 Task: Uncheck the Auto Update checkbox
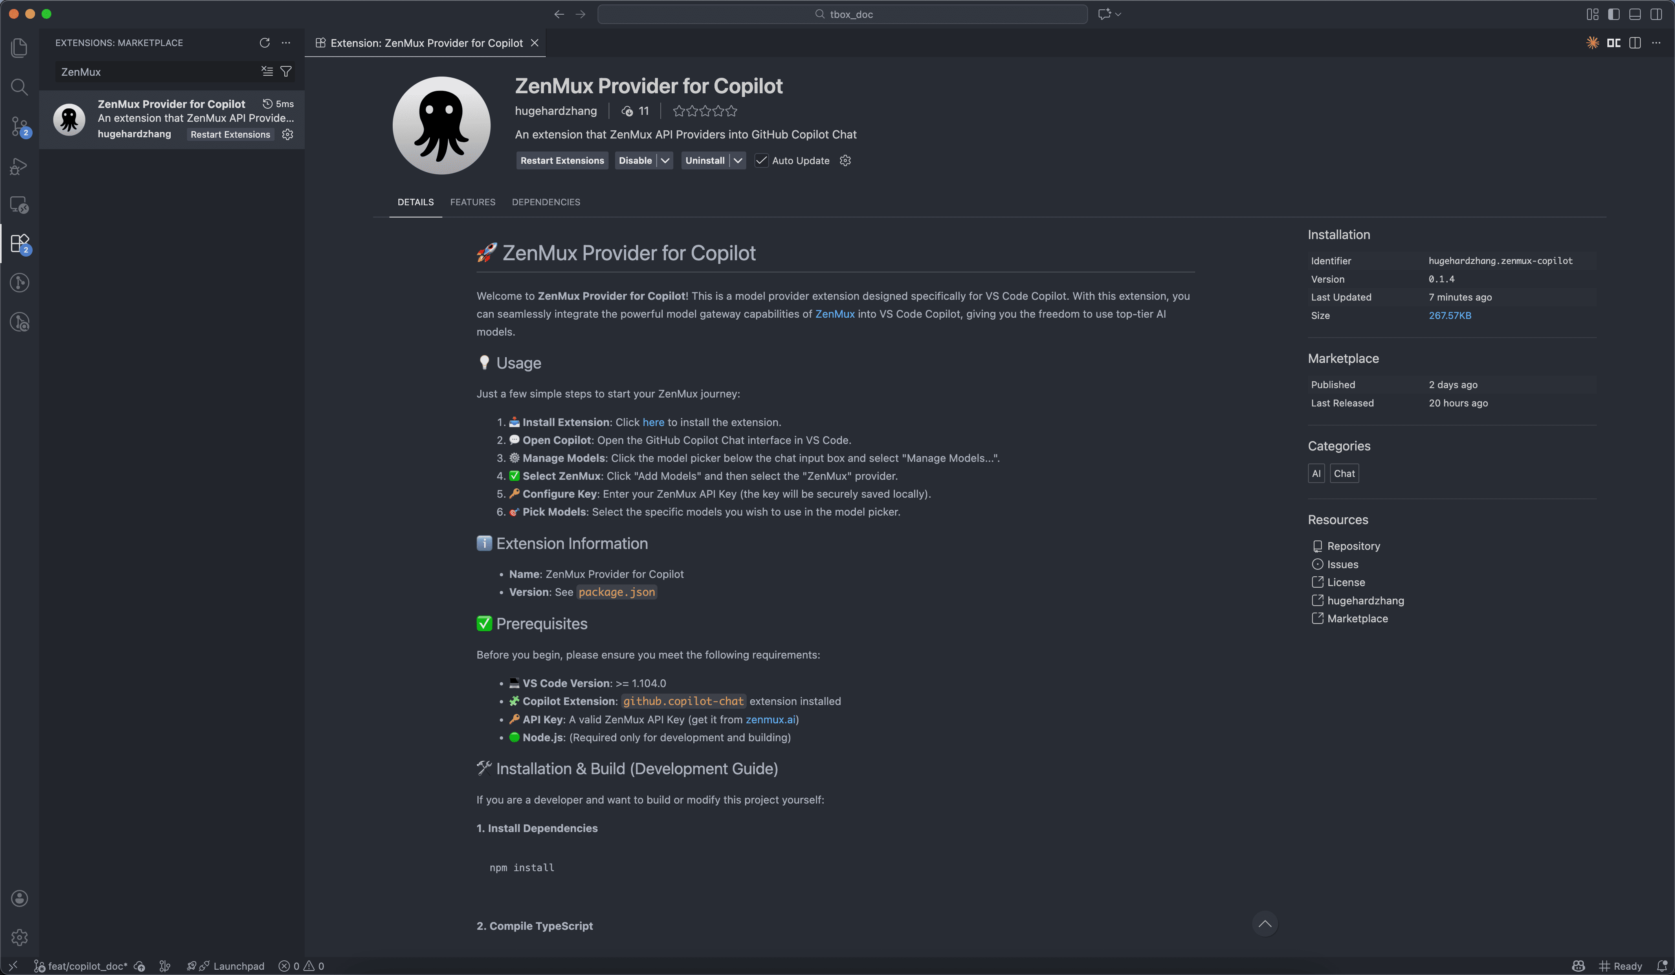tap(762, 160)
